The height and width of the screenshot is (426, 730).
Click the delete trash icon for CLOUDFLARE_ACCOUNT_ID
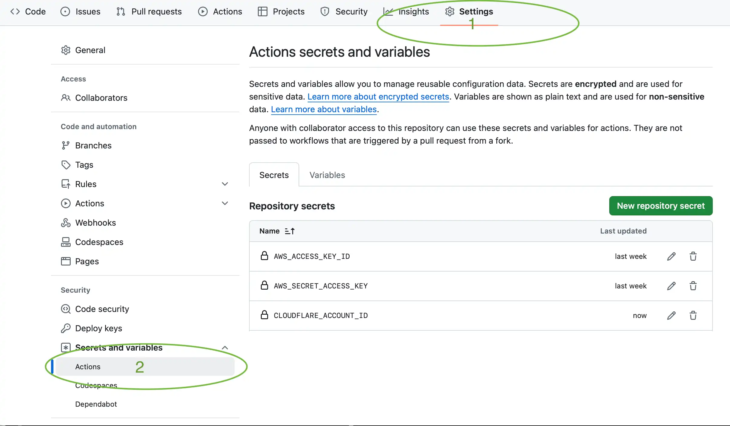693,316
